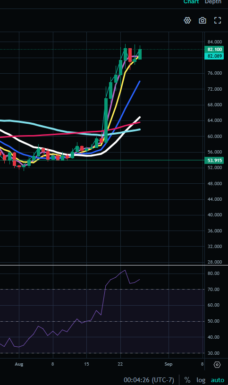
Task: Select the 82.089 price tag
Action: 214,56
